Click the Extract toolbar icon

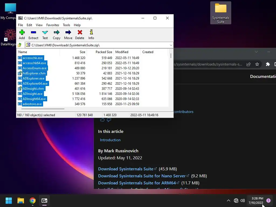point(33,34)
